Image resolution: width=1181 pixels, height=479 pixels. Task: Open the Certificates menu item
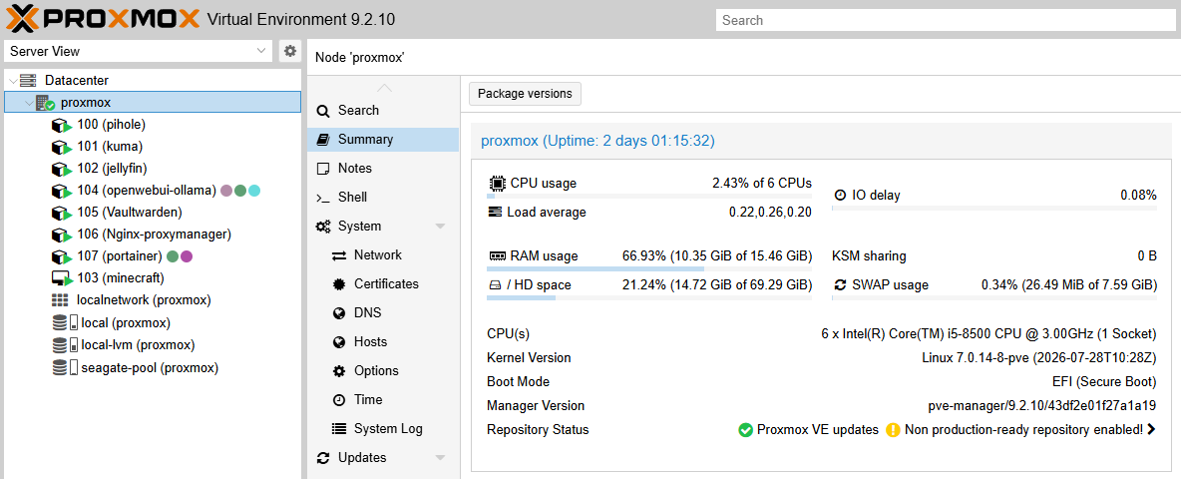pos(383,284)
